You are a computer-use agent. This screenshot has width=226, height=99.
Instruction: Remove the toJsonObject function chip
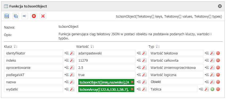pyautogui.click(x=132, y=82)
